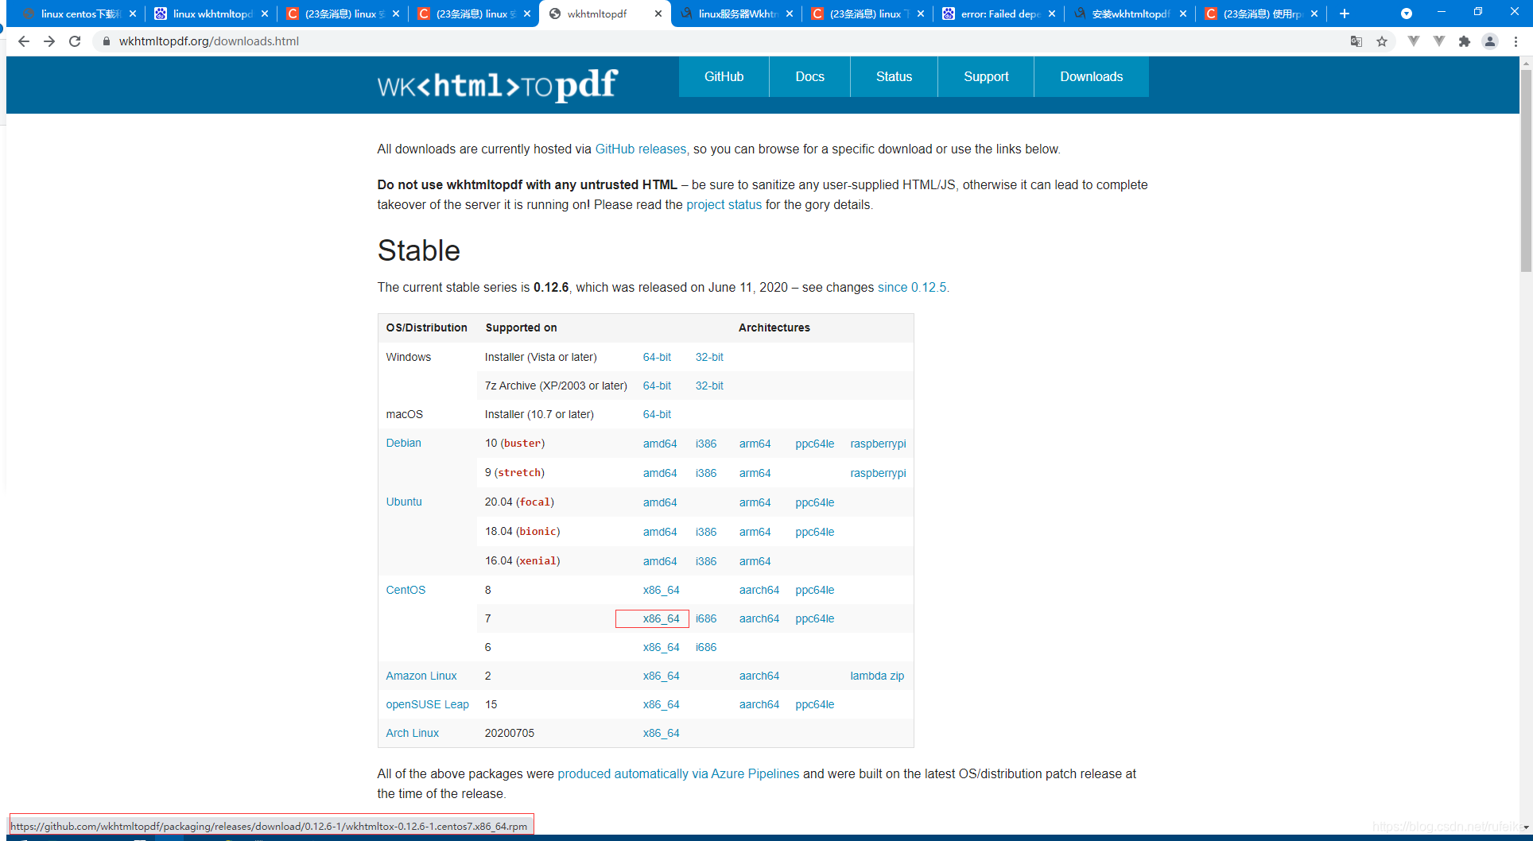Download Amazon Linux lambda zip

pos(877,676)
